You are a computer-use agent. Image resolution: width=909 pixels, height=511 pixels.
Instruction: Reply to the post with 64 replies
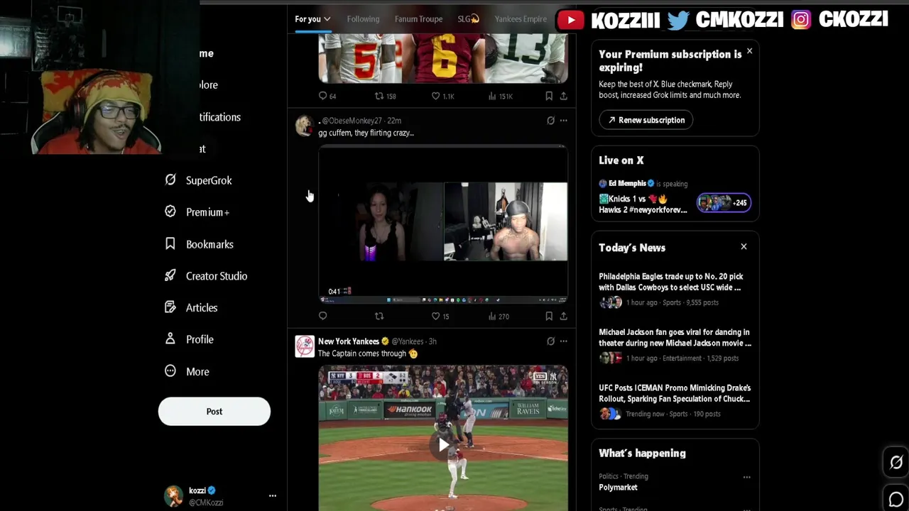coord(328,96)
